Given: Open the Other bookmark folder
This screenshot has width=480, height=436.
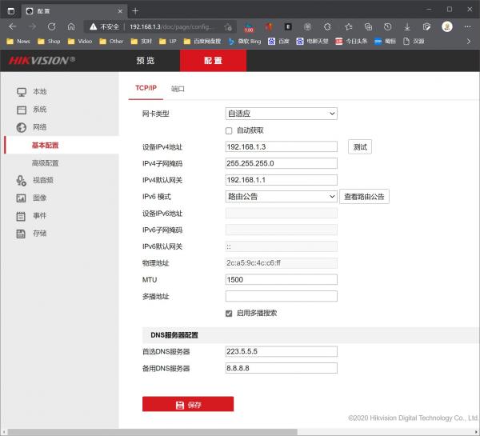Looking at the screenshot, I should (x=111, y=42).
